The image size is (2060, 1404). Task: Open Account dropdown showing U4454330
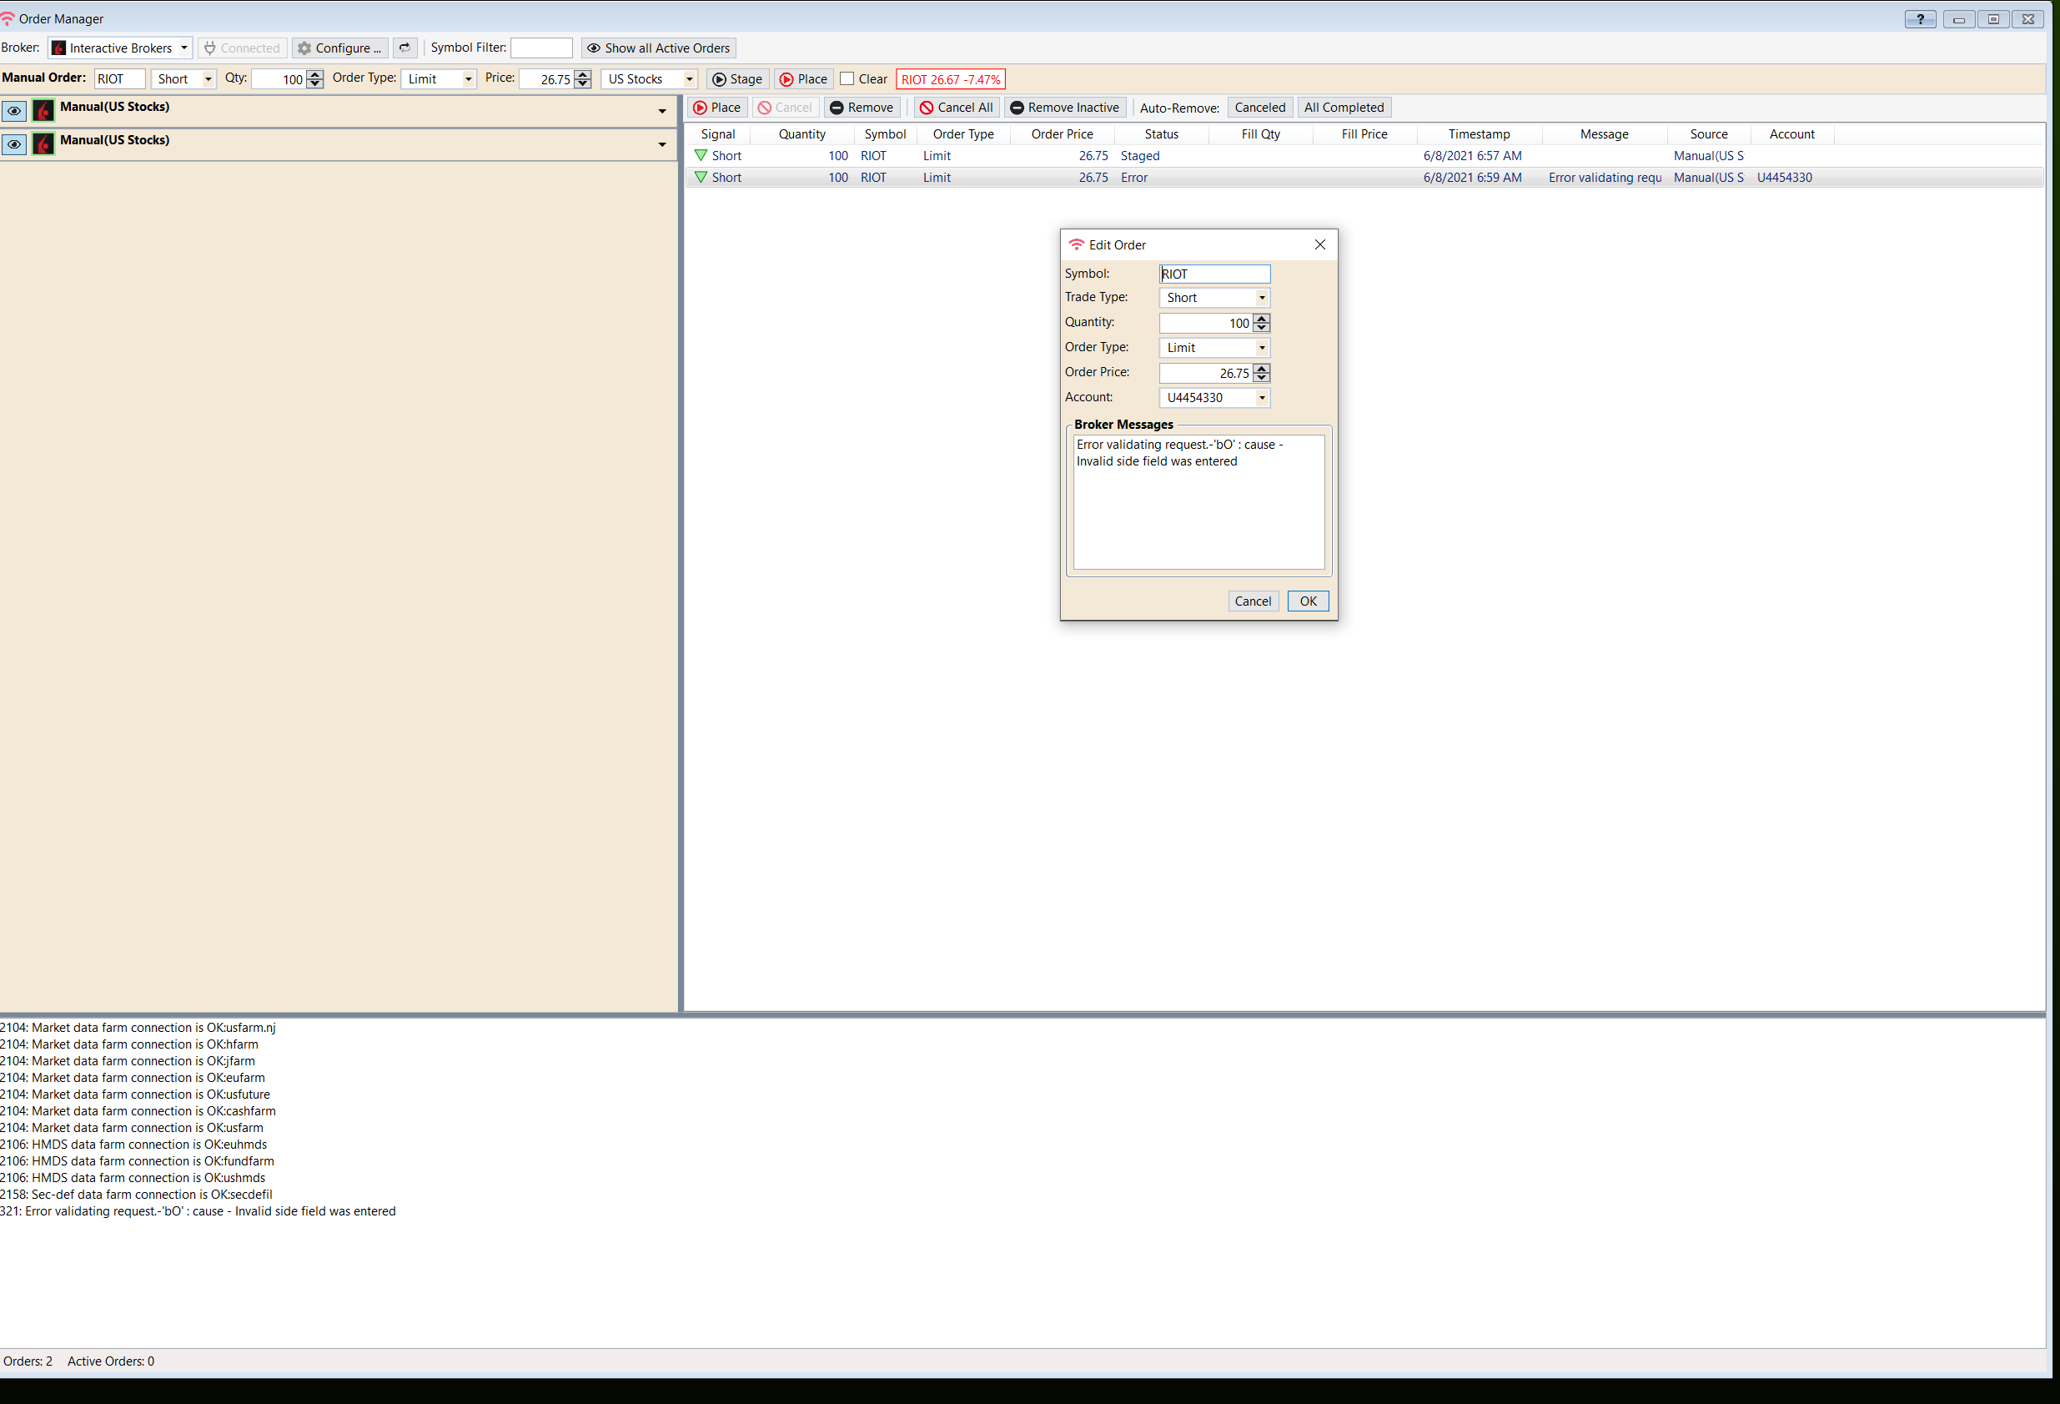(1261, 398)
